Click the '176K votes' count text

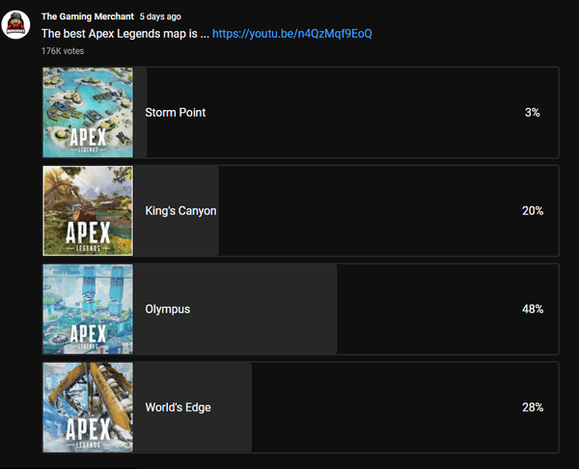click(63, 51)
